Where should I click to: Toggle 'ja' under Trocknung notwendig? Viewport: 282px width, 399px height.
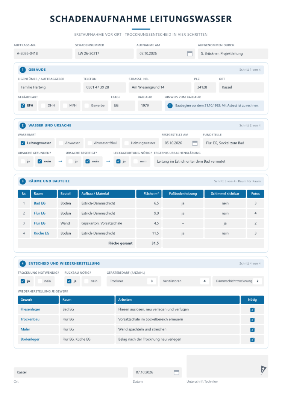(x=23, y=281)
